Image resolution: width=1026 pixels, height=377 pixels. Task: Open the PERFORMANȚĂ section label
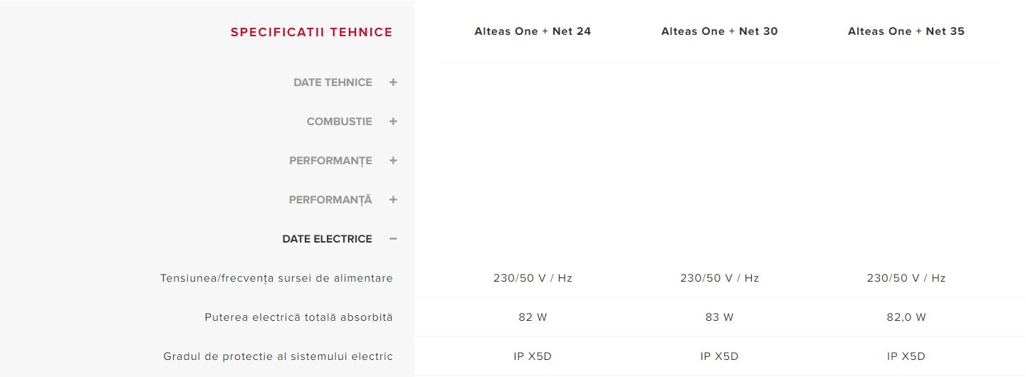330,200
